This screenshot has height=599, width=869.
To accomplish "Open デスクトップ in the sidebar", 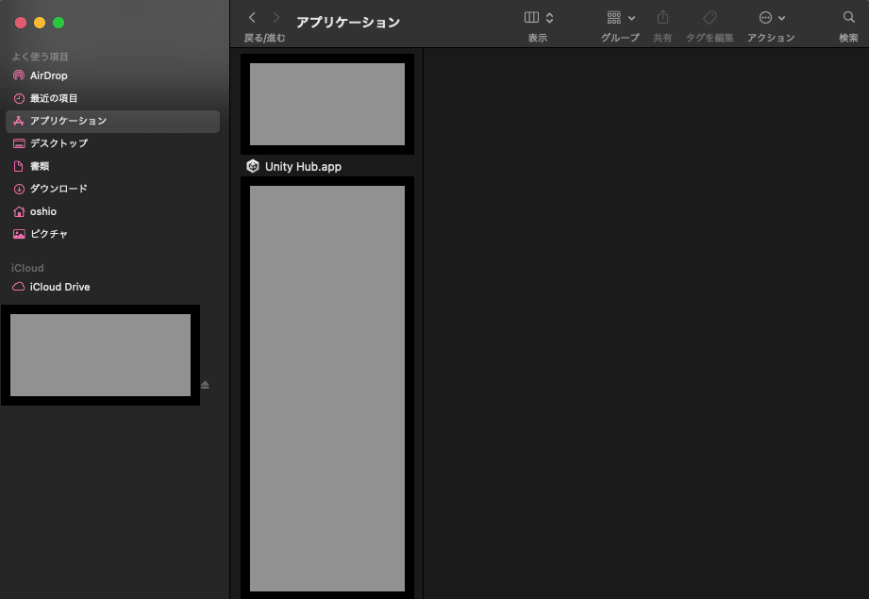I will 112,143.
